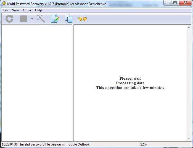This screenshot has height=148, width=193.
Task: Click the Refresh circular arrow toolbar icon
Action: [x=9, y=19]
